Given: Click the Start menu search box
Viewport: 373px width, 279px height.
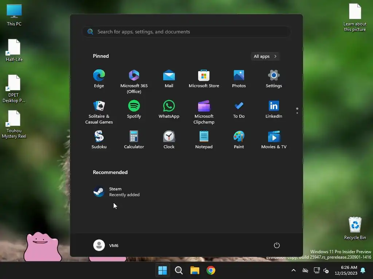Looking at the screenshot, I should point(186,32).
